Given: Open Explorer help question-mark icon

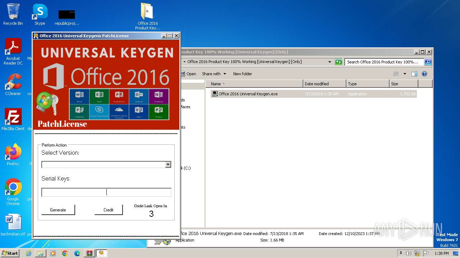Looking at the screenshot, I should coord(424,74).
